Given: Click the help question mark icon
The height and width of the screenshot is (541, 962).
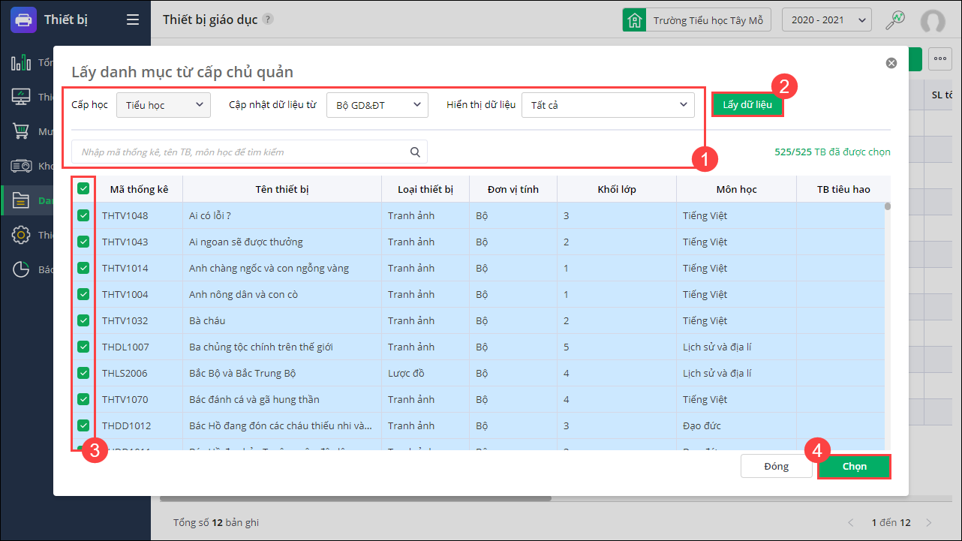Looking at the screenshot, I should (x=268, y=20).
